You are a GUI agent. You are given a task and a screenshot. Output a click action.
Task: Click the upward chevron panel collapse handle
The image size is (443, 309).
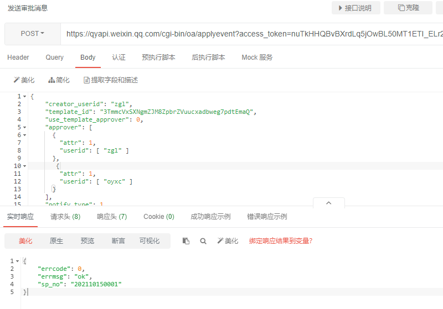pyautogui.click(x=328, y=203)
